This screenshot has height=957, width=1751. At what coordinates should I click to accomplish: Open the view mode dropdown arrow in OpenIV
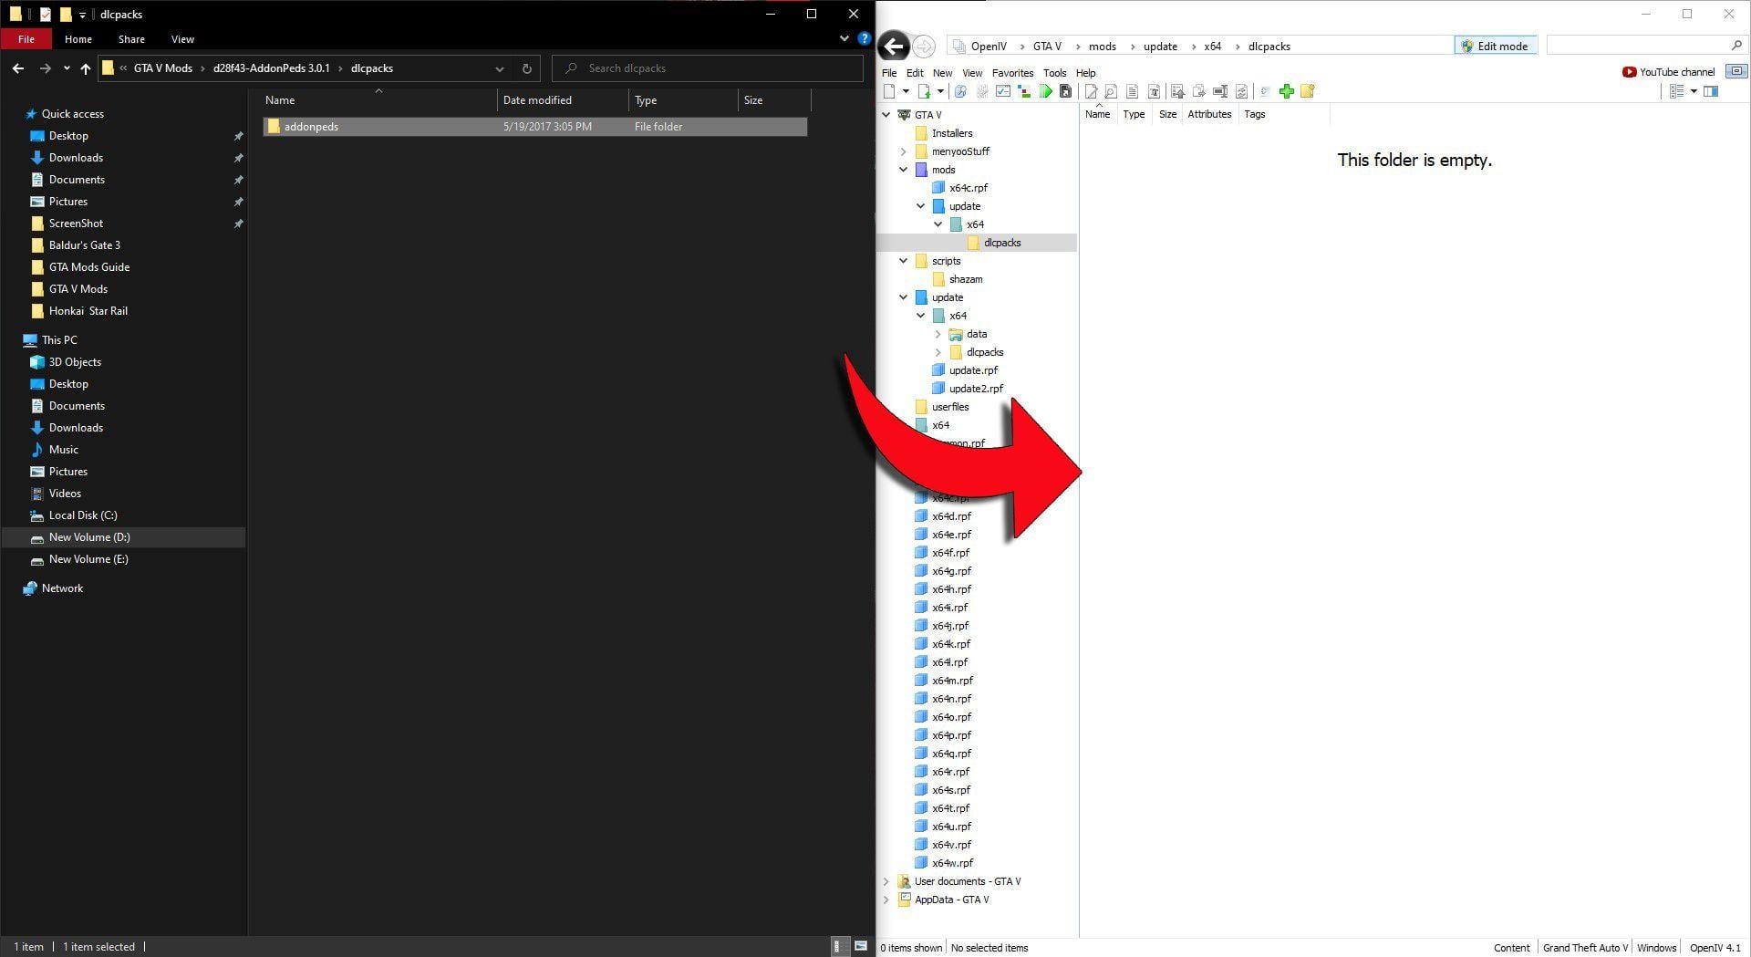tap(1694, 91)
